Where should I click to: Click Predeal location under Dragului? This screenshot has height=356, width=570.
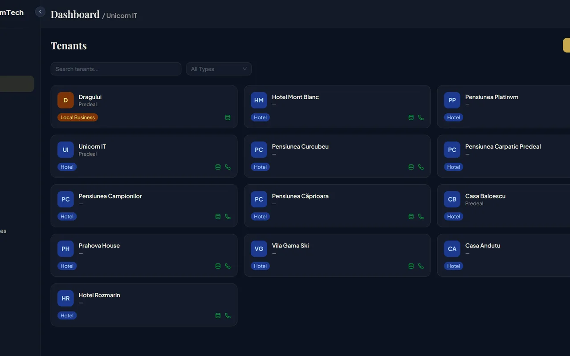tap(88, 105)
